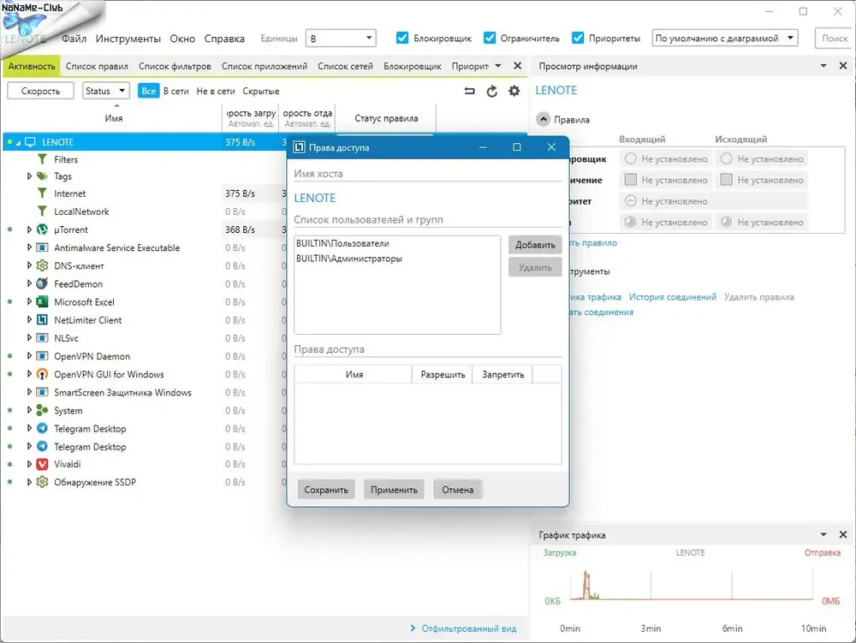Toggle incoming limit checkbox Не установлено

pos(631,180)
